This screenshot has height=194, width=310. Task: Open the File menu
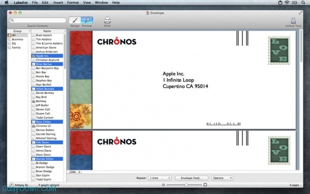35,2
